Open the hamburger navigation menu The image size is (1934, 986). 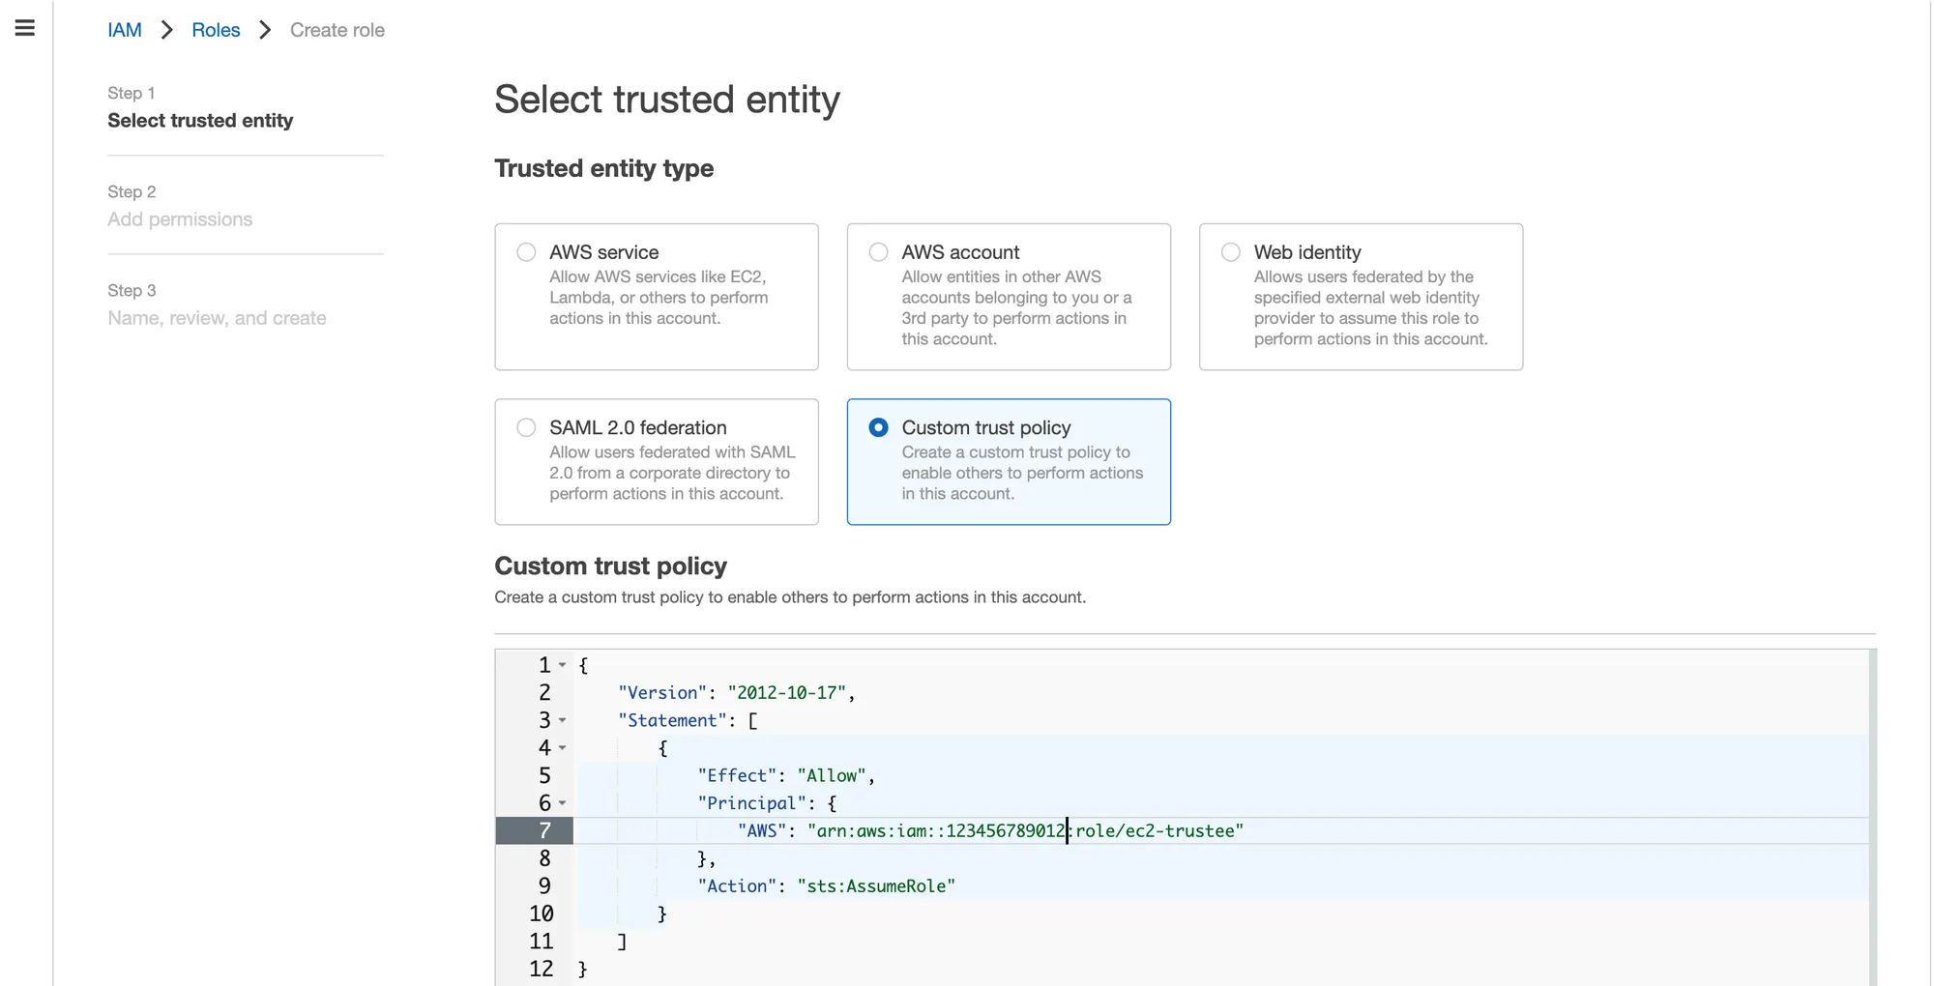pyautogui.click(x=25, y=28)
